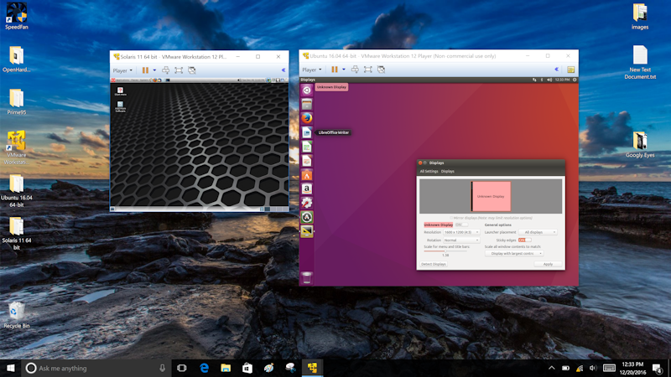Launch Firefox from Ubuntu launcher
Viewport: 671px width, 377px height.
coord(306,118)
